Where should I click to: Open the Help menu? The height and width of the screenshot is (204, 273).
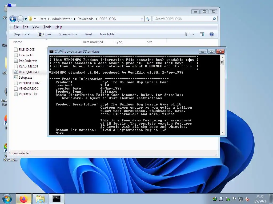point(59,27)
